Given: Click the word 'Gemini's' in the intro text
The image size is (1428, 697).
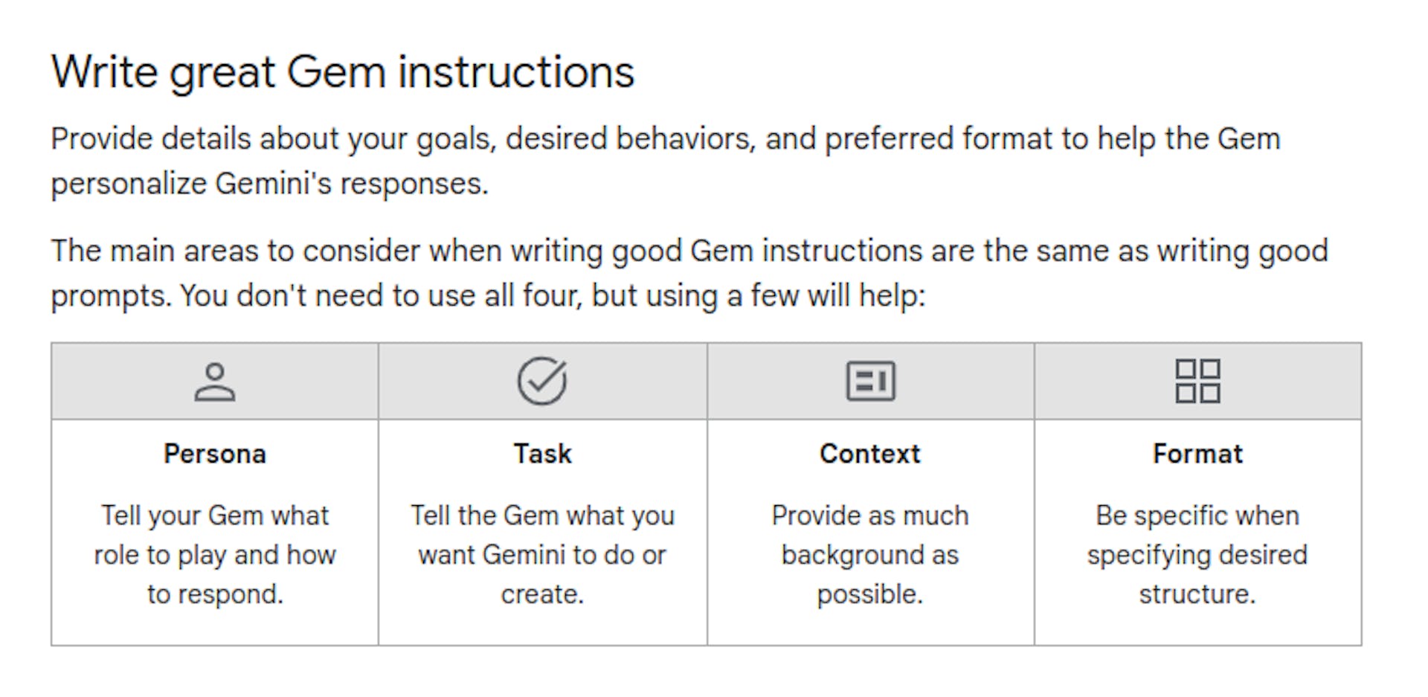Looking at the screenshot, I should click(273, 184).
